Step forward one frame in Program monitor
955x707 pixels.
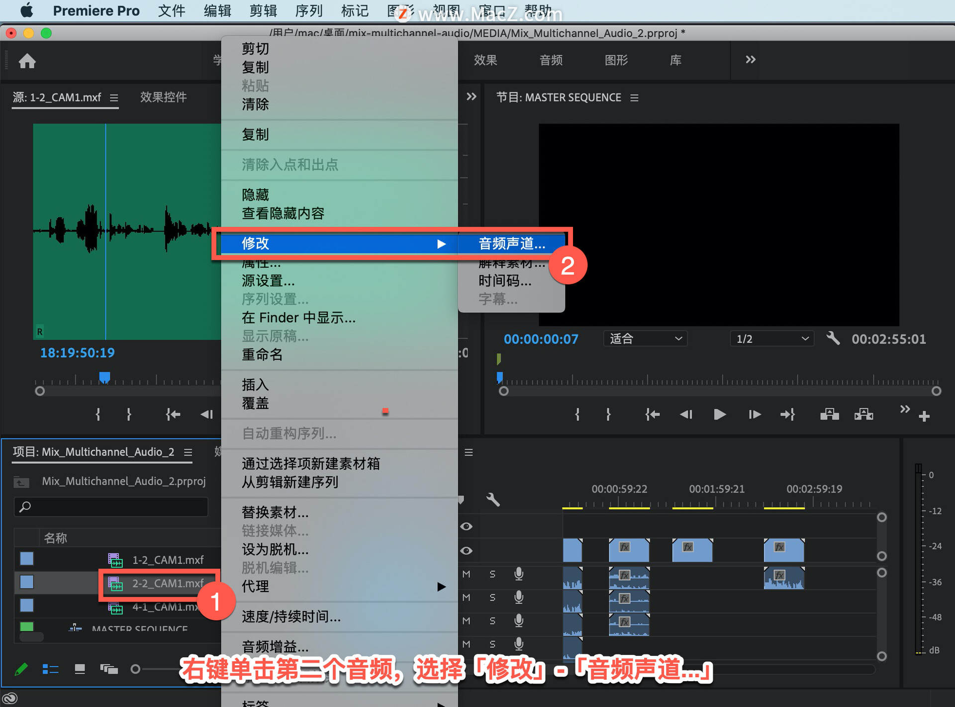(x=755, y=414)
